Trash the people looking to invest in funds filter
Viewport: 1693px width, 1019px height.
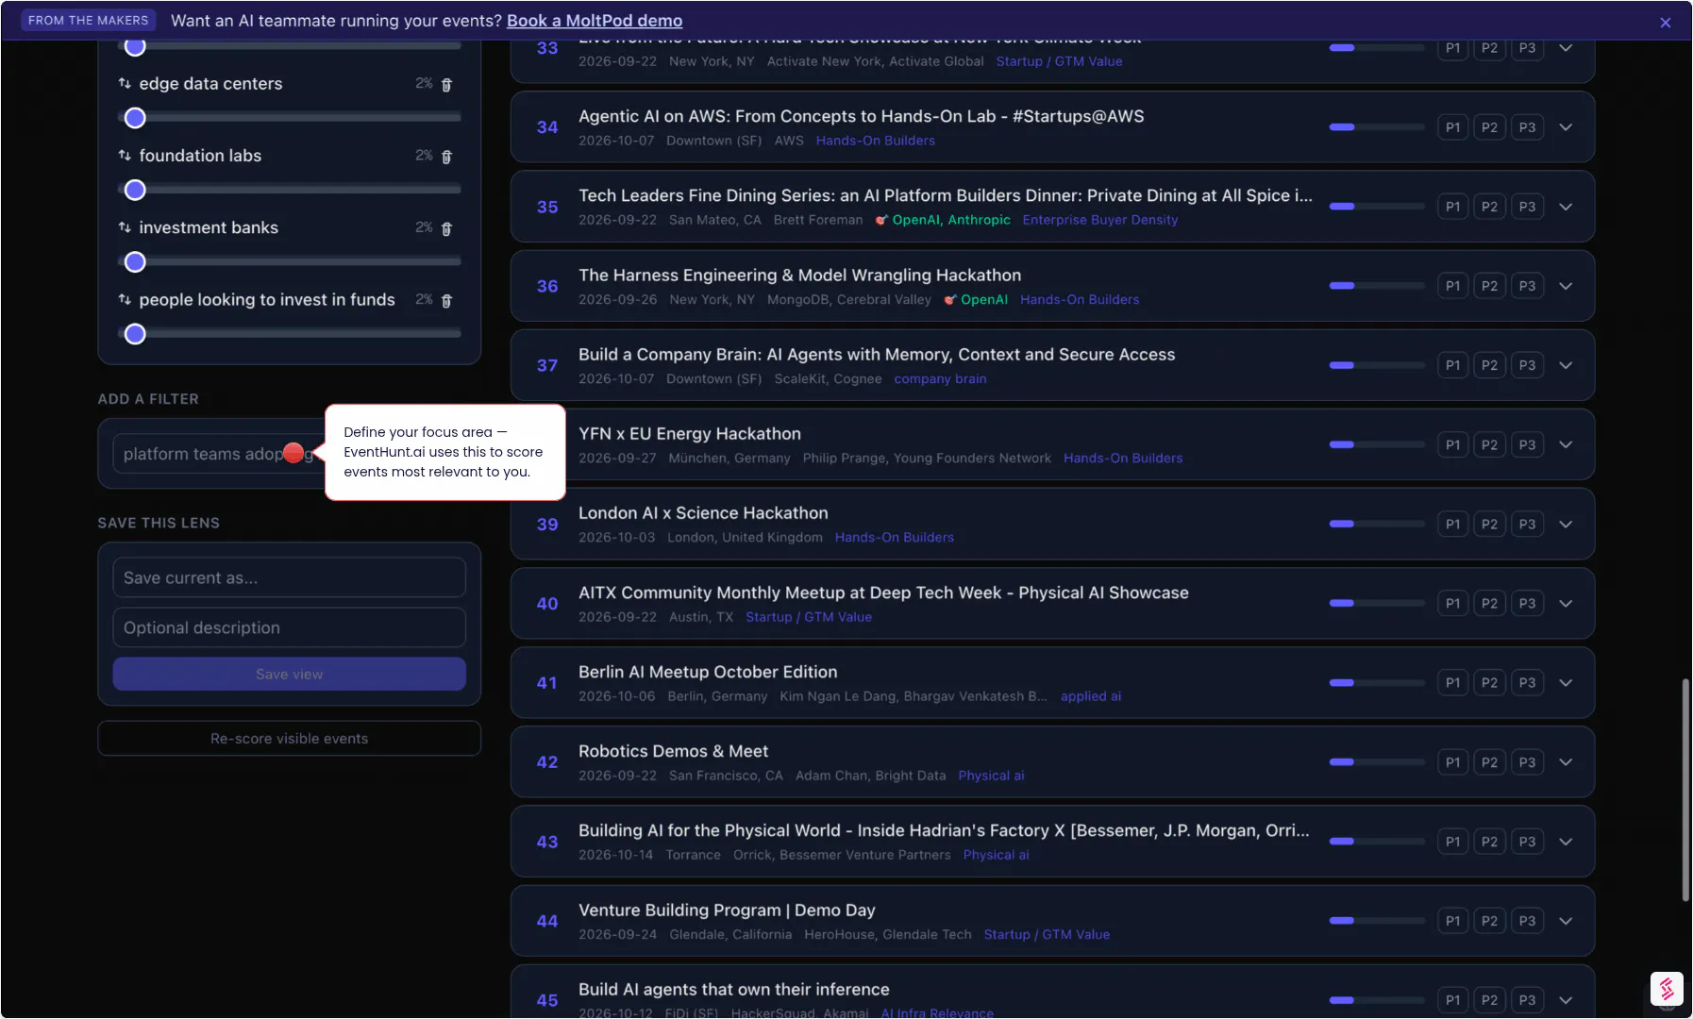446,300
